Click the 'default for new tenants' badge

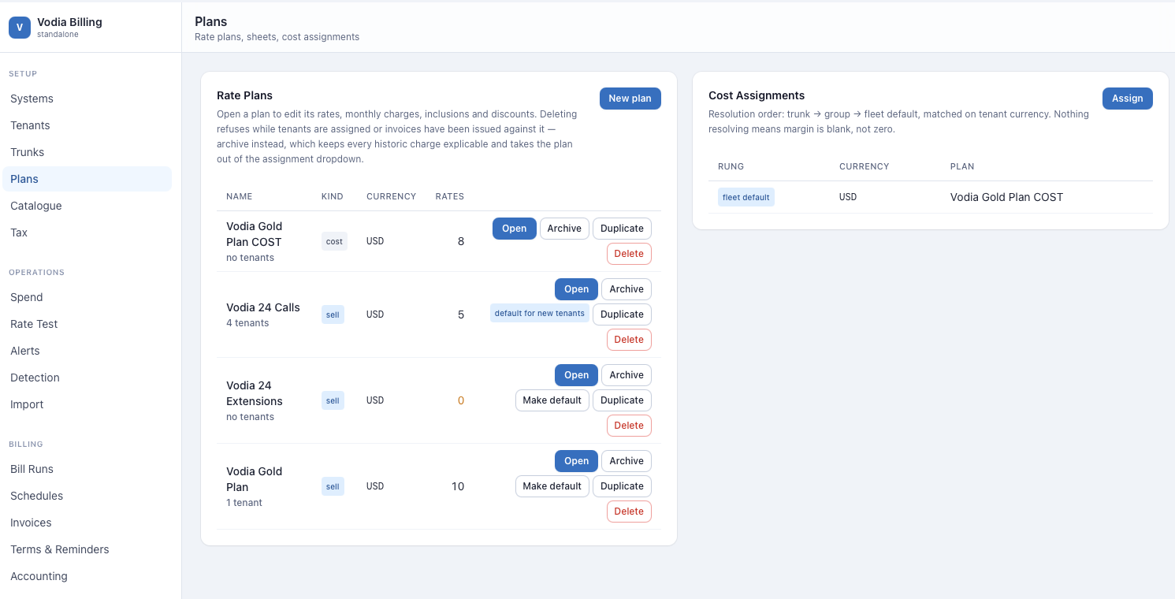tap(540, 314)
